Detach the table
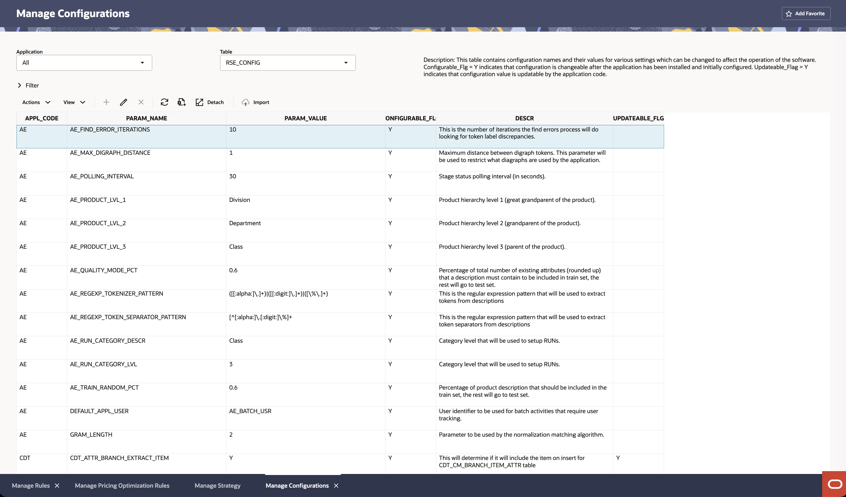Screen dimensions: 846x497 coord(209,102)
